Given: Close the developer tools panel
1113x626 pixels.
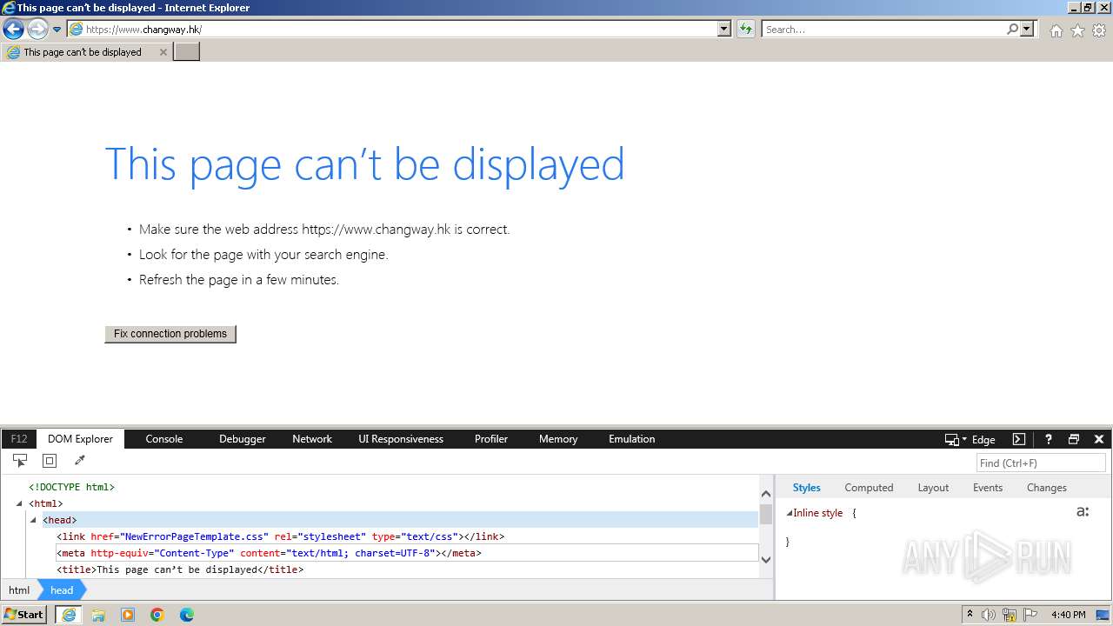Looking at the screenshot, I should point(1099,439).
